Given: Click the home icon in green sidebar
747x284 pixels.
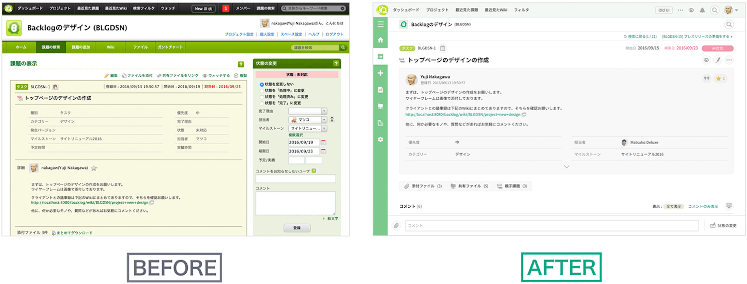Looking at the screenshot, I should click(380, 40).
